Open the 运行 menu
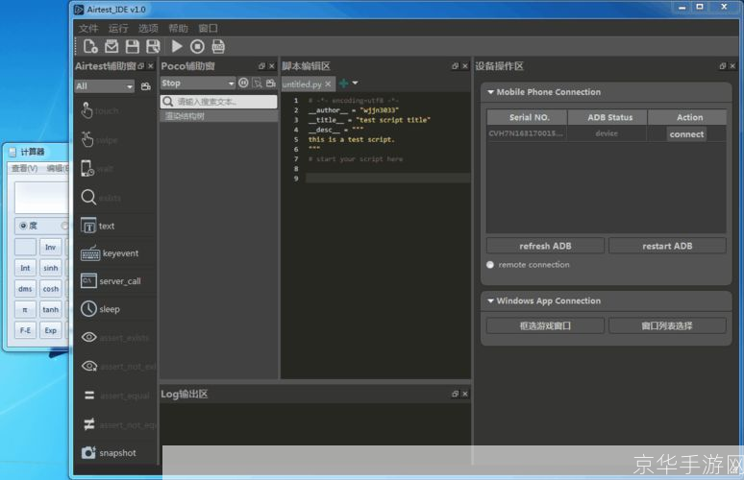 (118, 29)
